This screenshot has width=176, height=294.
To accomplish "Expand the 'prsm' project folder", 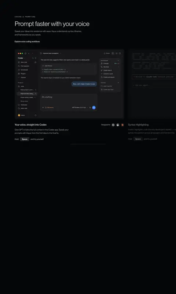I will tap(21, 86).
